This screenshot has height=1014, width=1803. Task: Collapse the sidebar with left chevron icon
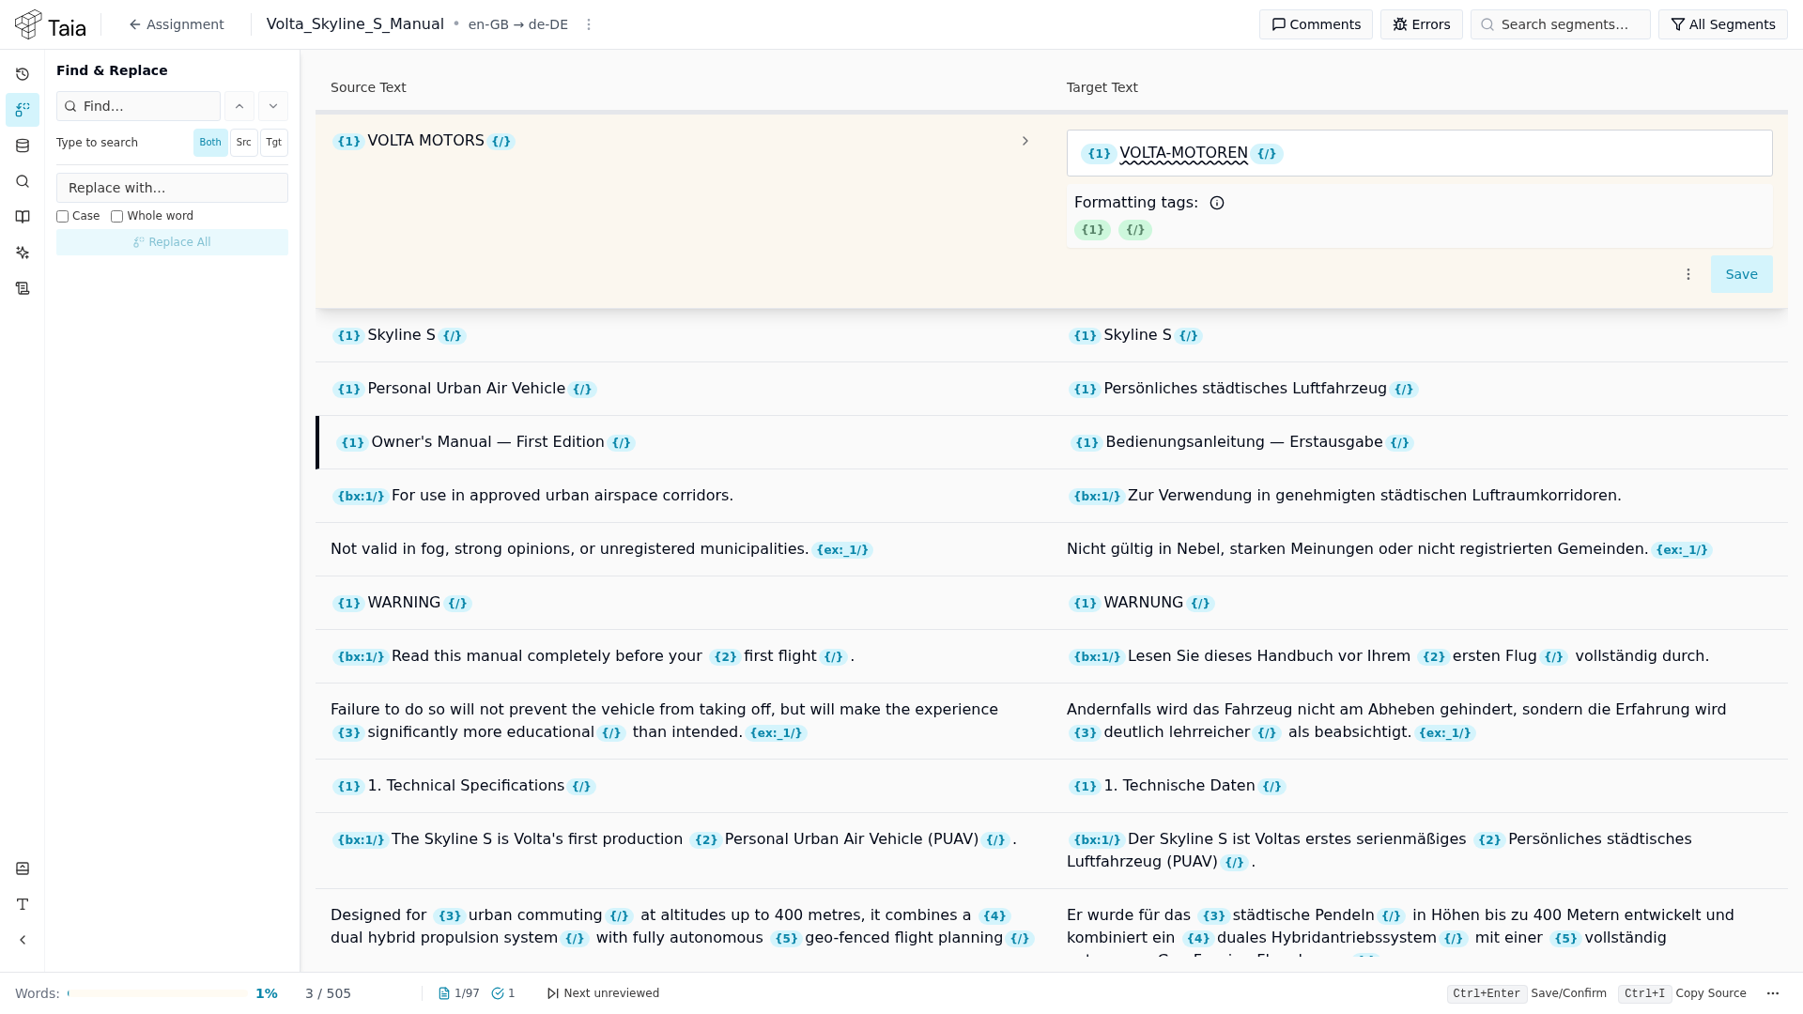[x=23, y=940]
